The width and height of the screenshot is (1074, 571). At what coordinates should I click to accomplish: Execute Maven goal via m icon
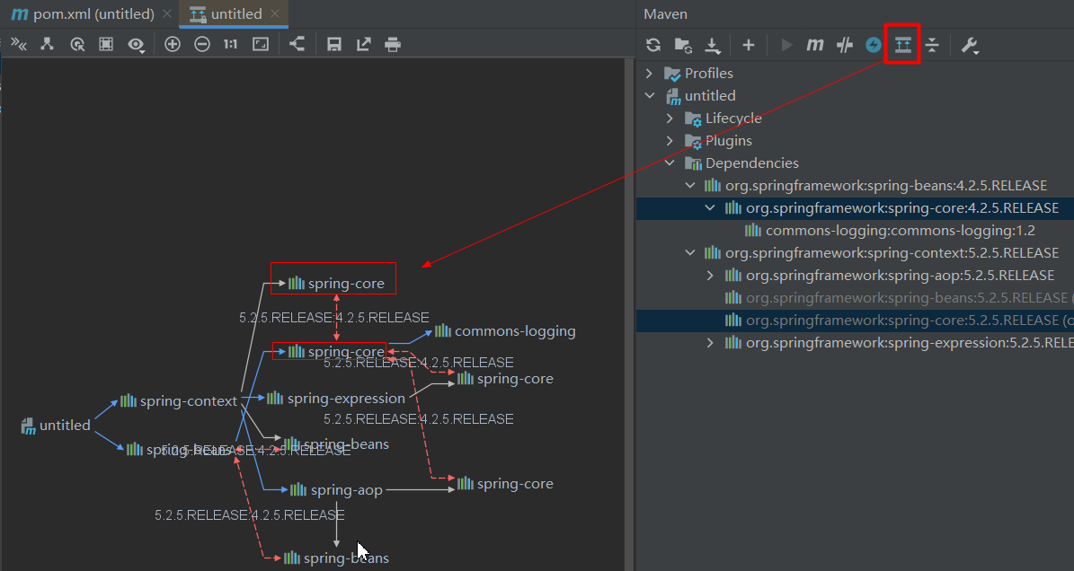(x=815, y=45)
